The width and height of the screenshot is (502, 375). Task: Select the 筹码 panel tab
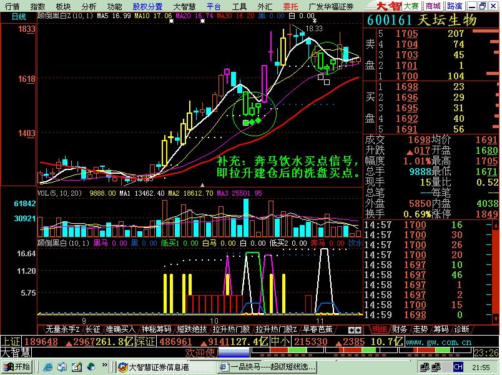(441, 329)
